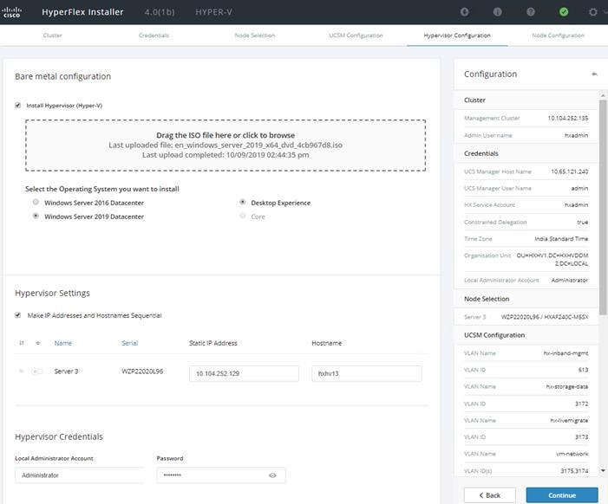Go to the Node Selection step tab
Screen dimensions: 608x504
(255, 36)
